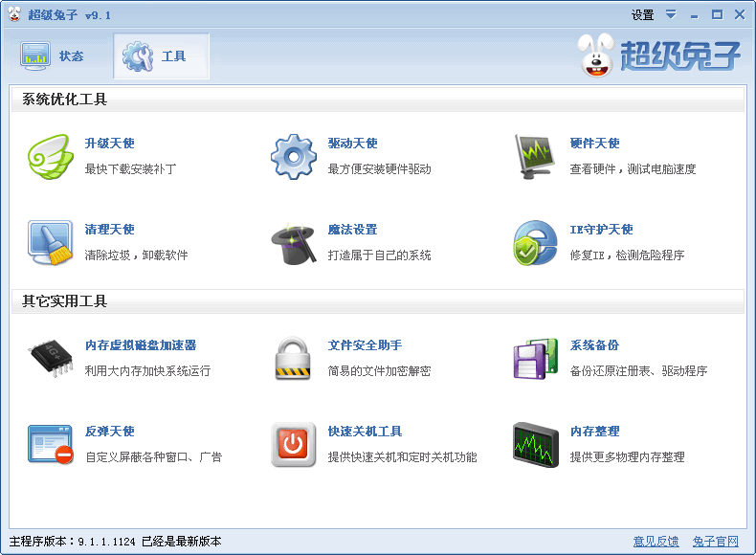Click the text 提供快速关机和定时关机功能

(403, 457)
